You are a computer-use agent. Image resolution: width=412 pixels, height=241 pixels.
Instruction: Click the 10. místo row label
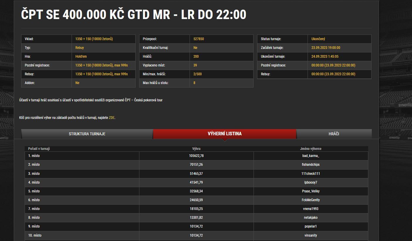point(35,235)
